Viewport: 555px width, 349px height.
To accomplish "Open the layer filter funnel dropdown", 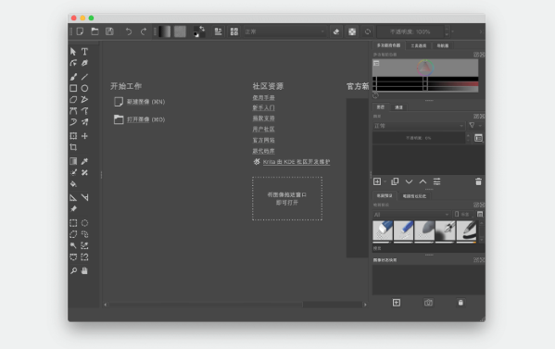I will pyautogui.click(x=475, y=126).
